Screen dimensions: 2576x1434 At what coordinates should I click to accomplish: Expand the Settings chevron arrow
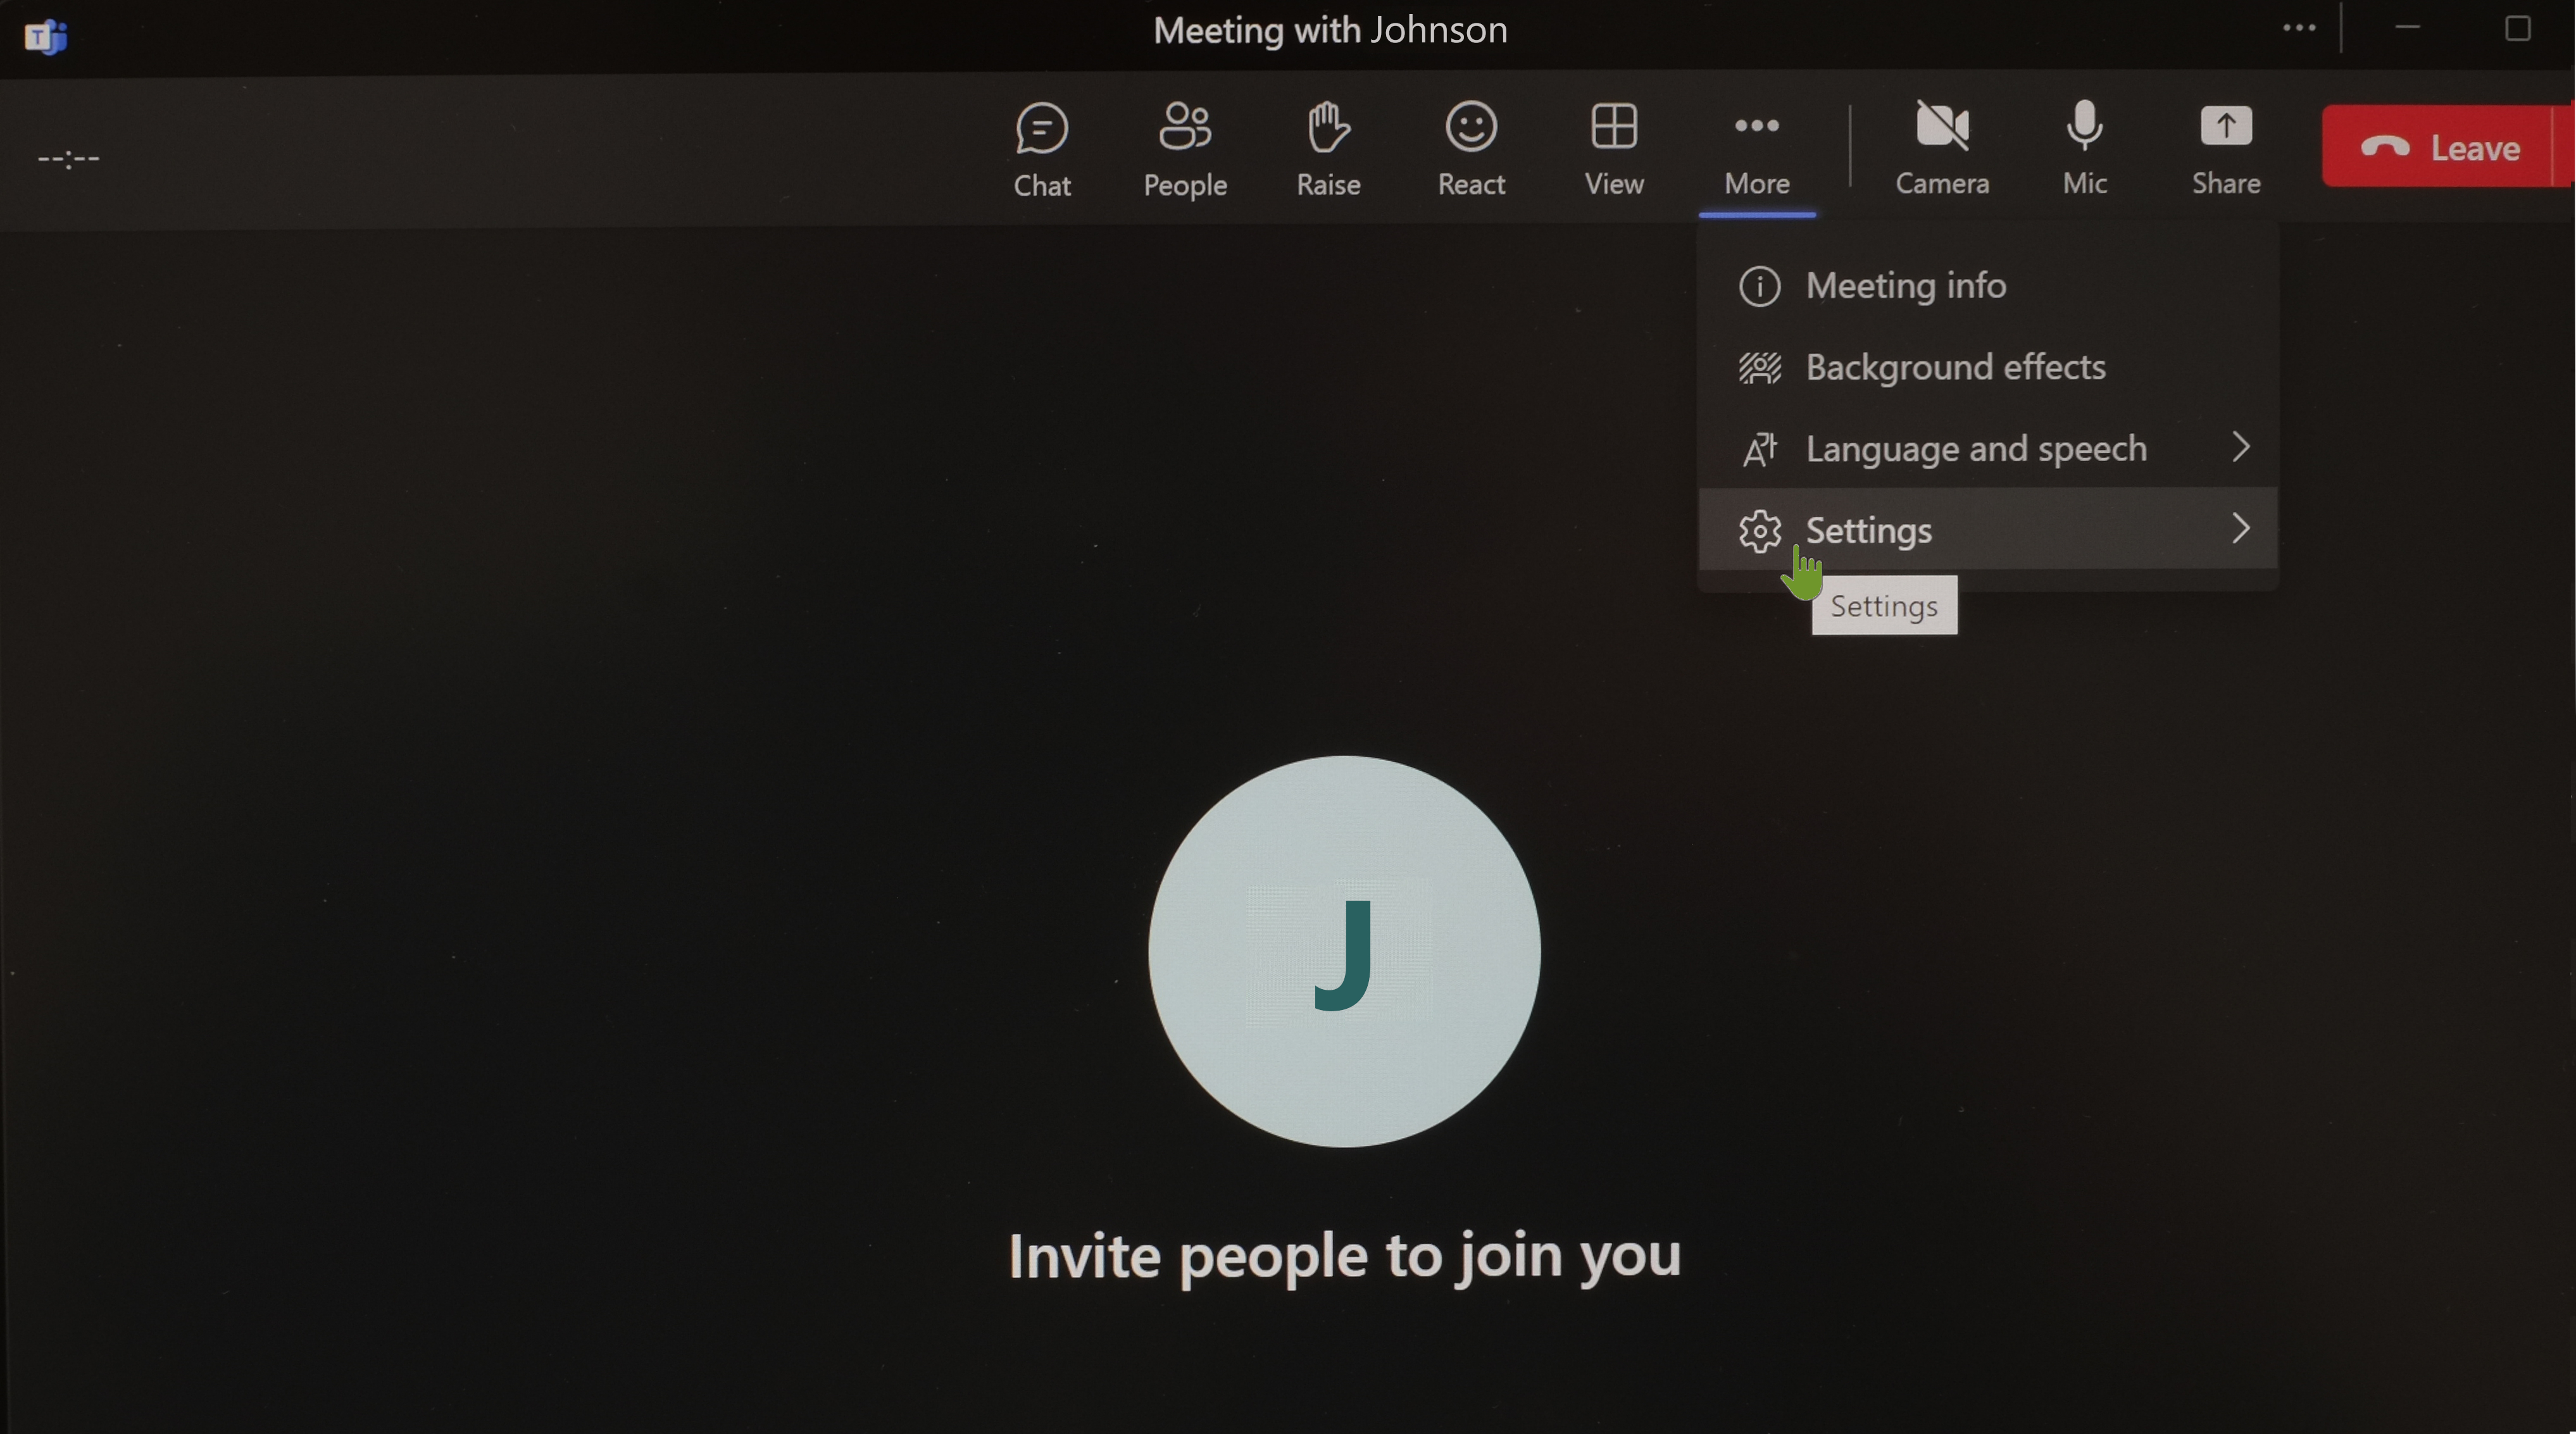pos(2240,528)
